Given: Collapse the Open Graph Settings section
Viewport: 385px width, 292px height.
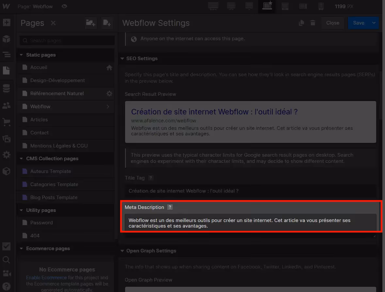Looking at the screenshot, I should [122, 251].
